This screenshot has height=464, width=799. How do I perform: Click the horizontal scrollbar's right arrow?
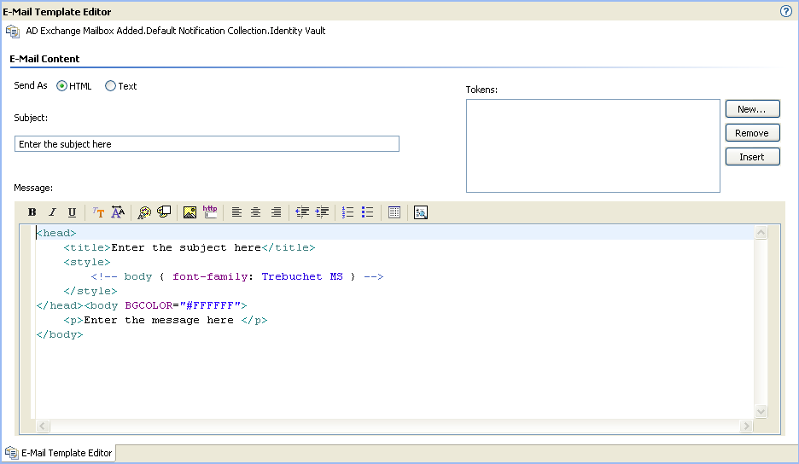click(746, 426)
